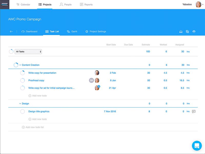Click the print icon in the toolbar
205x154 pixels.
(x=194, y=31)
